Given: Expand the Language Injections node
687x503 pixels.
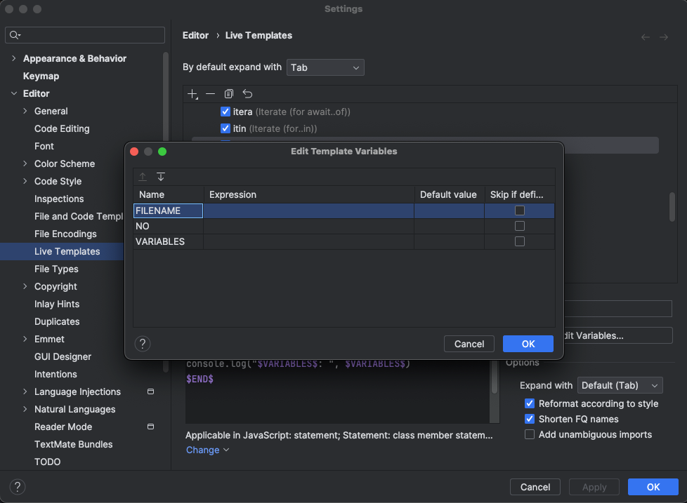Looking at the screenshot, I should pos(25,391).
